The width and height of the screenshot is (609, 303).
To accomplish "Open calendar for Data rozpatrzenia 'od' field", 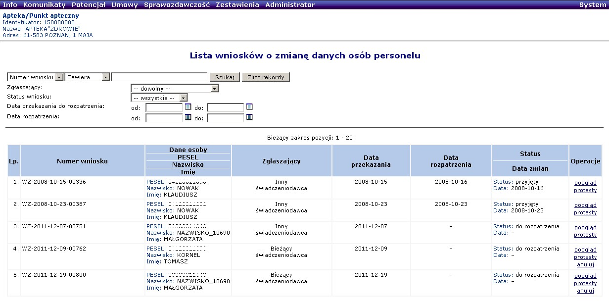I will pos(188,117).
